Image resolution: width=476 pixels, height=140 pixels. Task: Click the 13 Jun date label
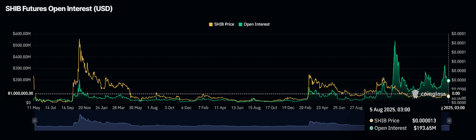(237, 108)
